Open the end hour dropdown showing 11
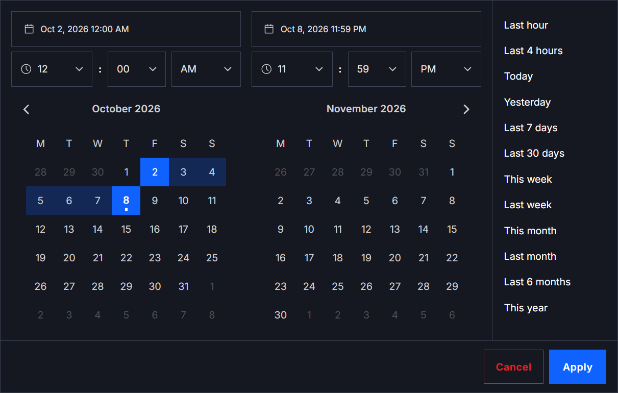This screenshot has height=393, width=618. [x=292, y=69]
